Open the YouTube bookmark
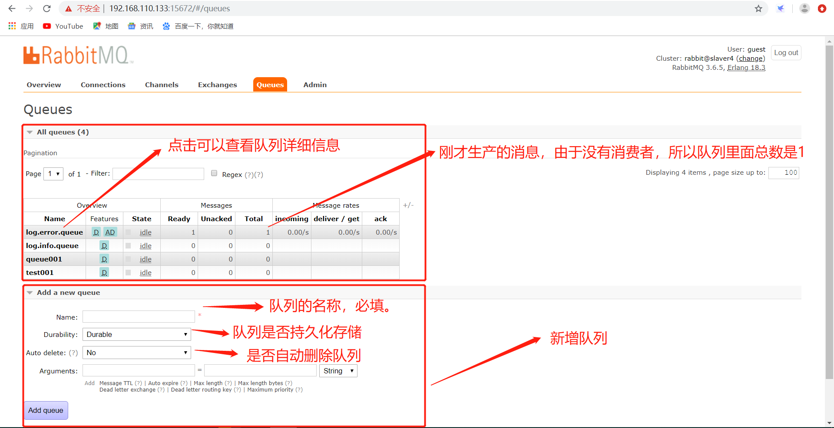The height and width of the screenshot is (428, 834). (x=63, y=26)
